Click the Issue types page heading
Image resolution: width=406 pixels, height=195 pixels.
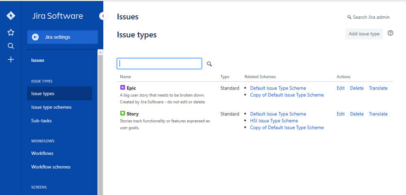coord(137,35)
